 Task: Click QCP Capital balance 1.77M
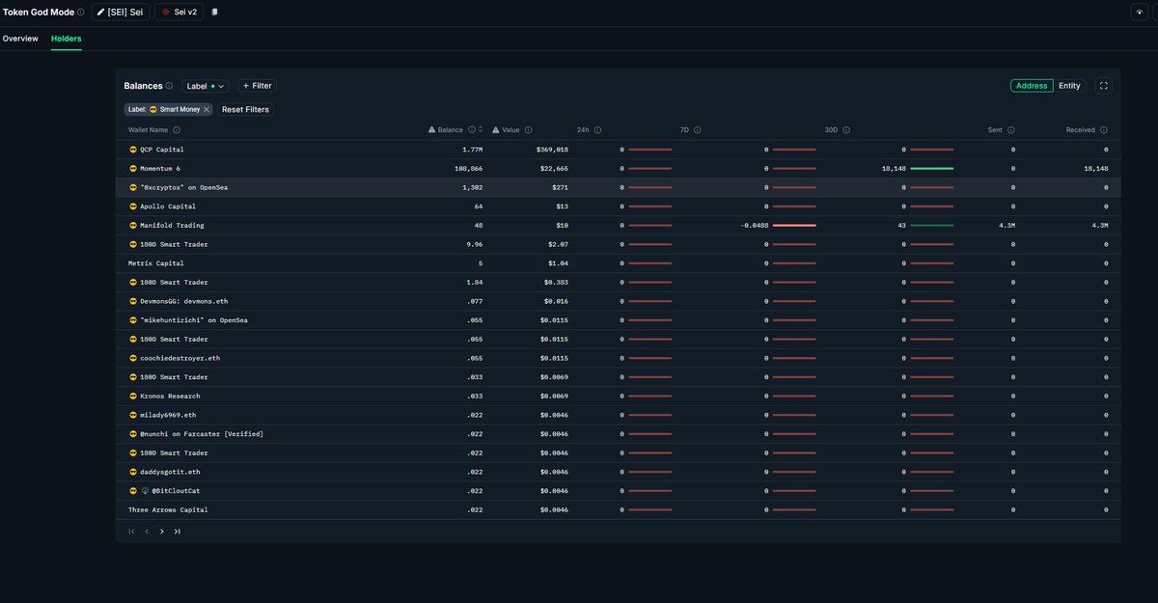click(x=473, y=150)
